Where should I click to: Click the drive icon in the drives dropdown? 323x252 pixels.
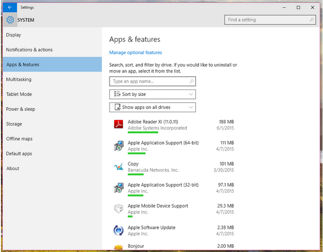coord(117,107)
